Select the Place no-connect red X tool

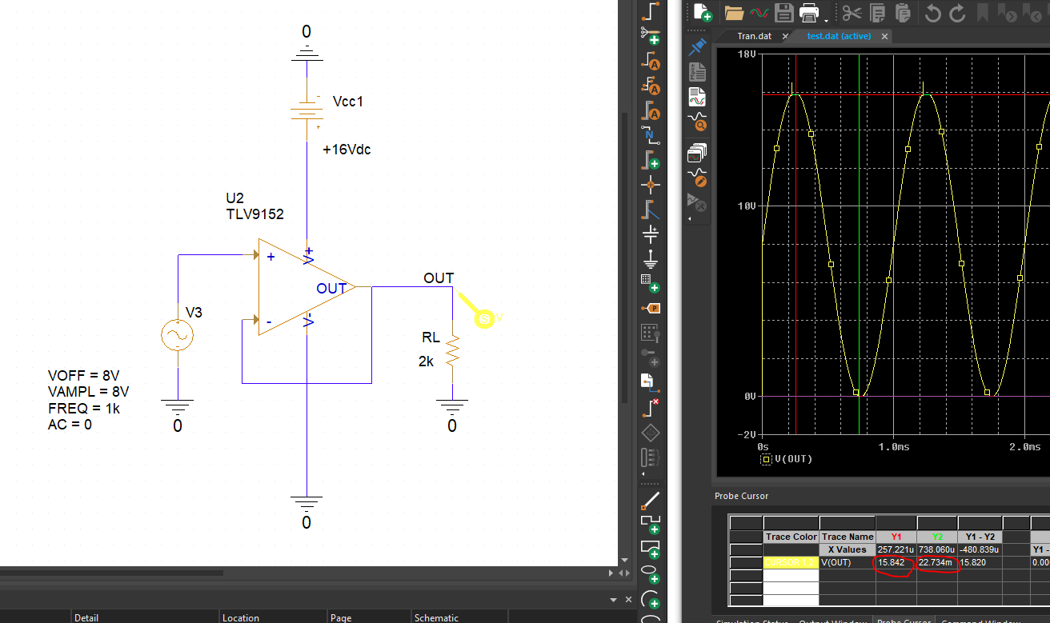(651, 407)
